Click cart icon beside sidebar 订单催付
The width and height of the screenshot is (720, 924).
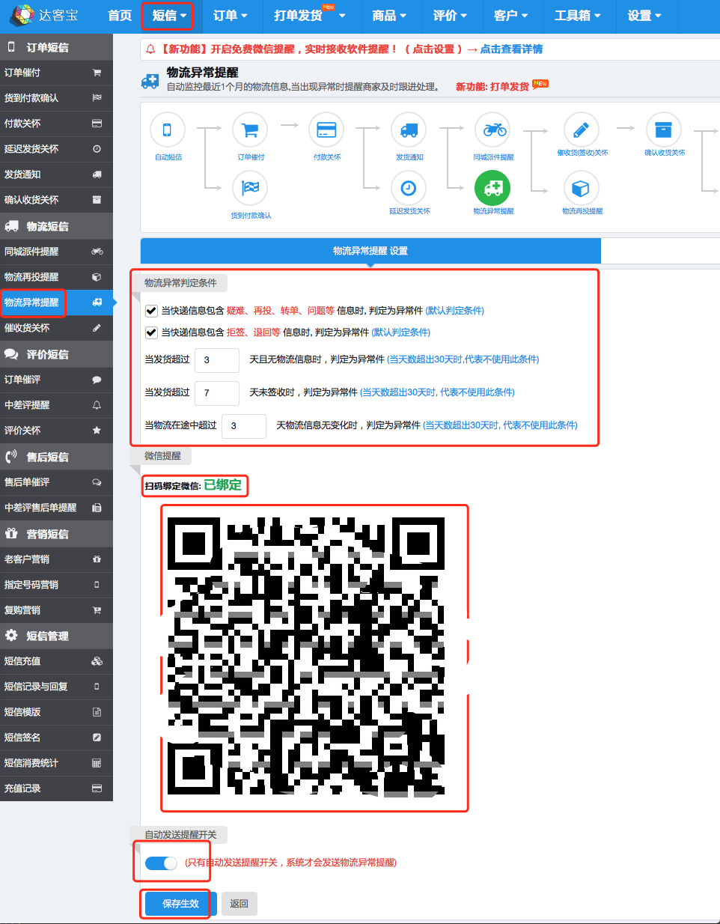pyautogui.click(x=97, y=73)
